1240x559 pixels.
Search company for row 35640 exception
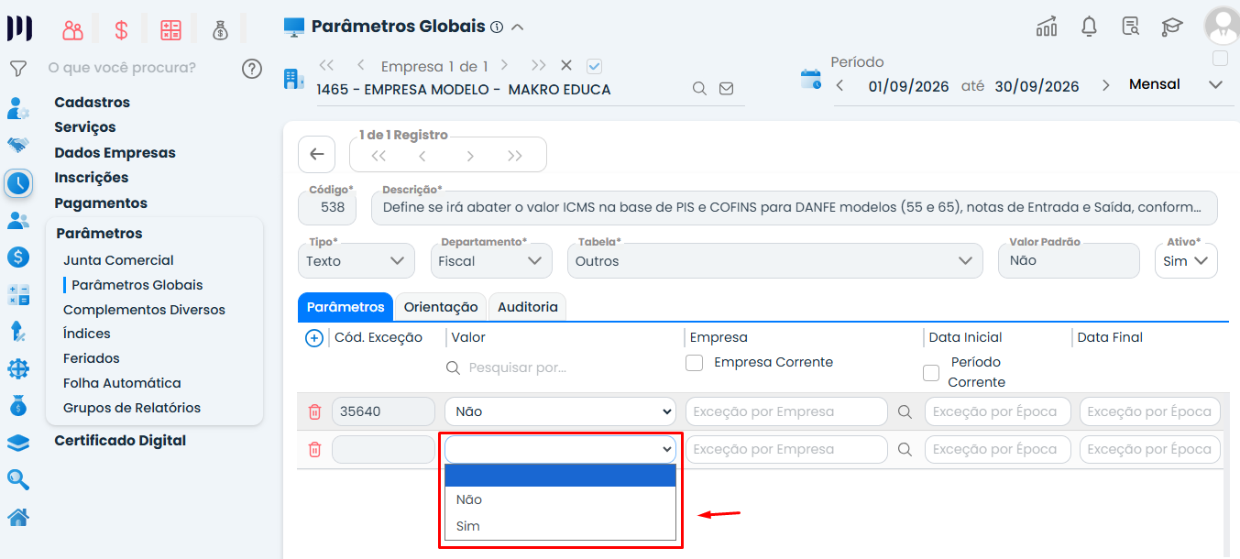tap(905, 412)
